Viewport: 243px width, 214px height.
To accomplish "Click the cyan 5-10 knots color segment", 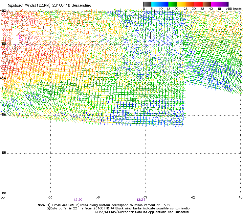I will click(x=156, y=4).
